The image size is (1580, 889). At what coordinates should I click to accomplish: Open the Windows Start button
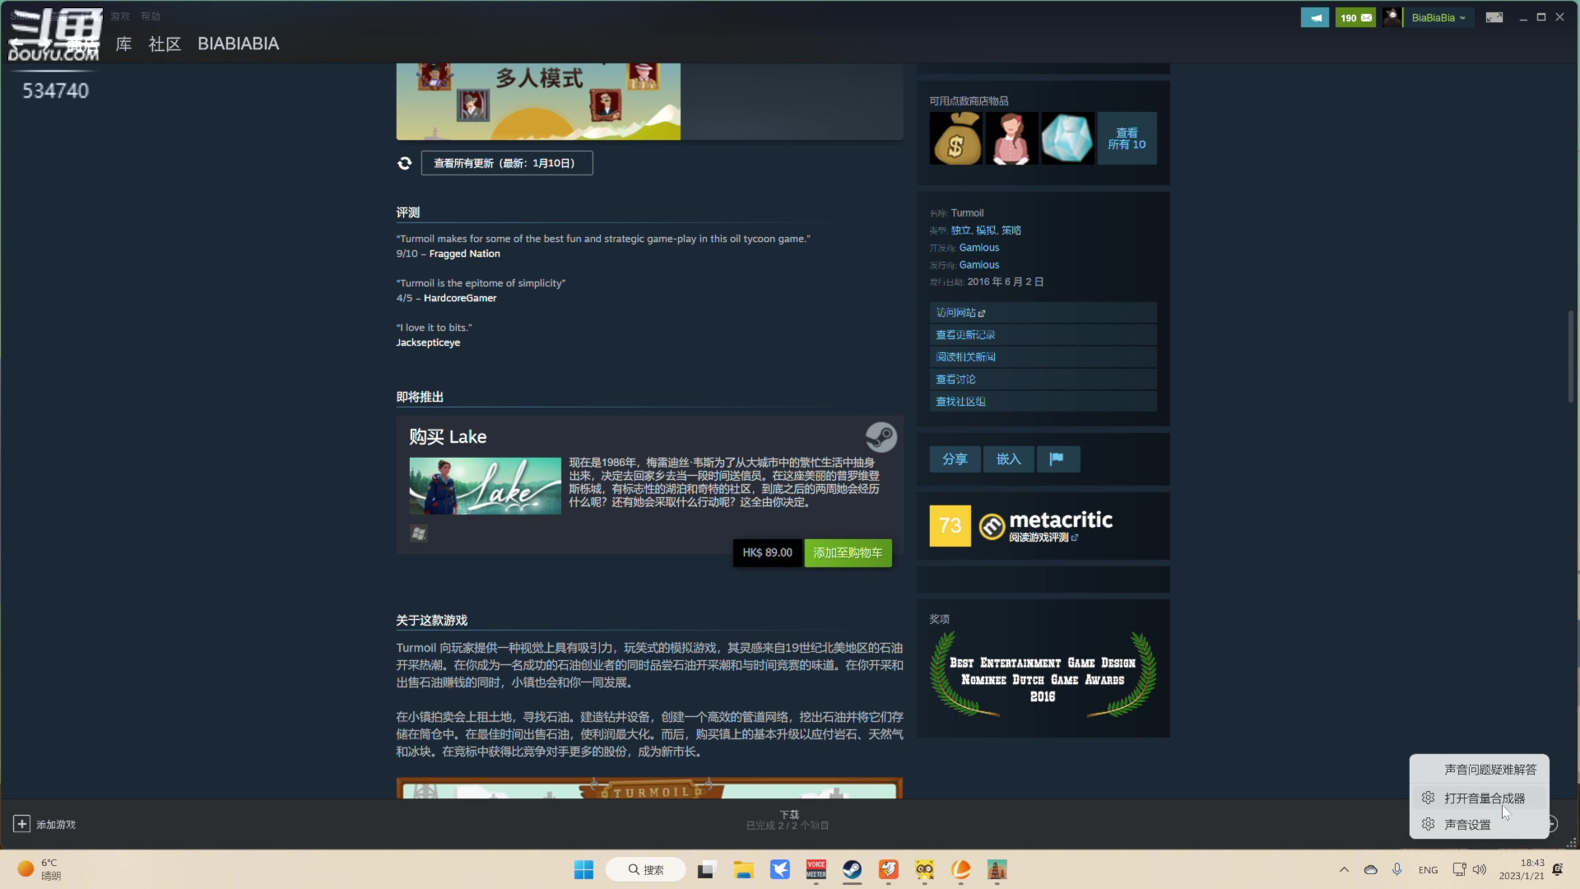tap(583, 869)
